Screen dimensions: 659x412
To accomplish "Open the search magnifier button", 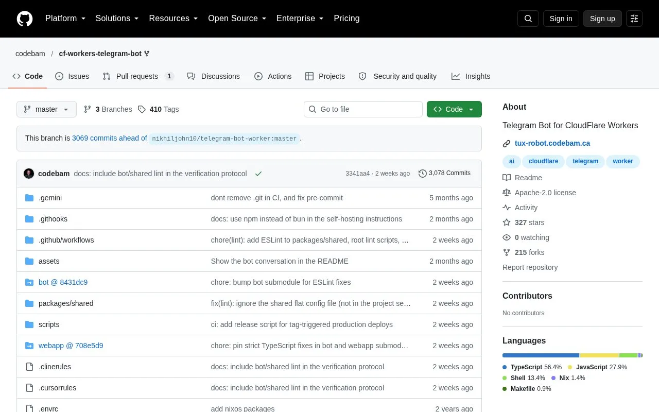I will click(x=528, y=19).
